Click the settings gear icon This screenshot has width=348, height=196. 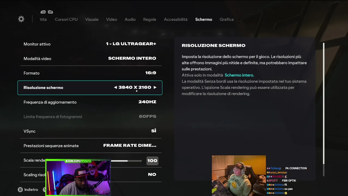click(21, 19)
